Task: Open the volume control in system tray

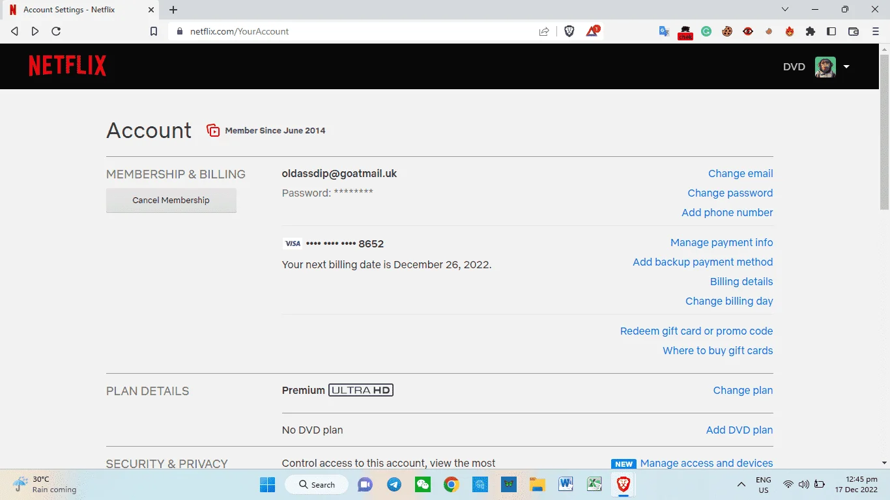Action: click(804, 484)
